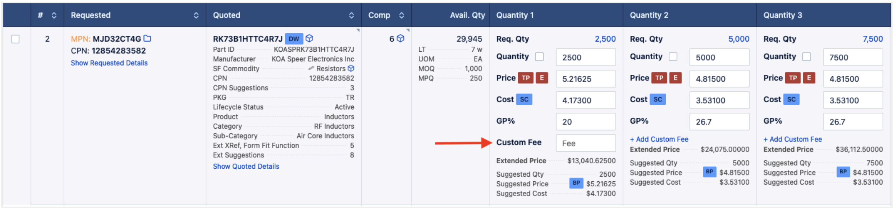The image size is (895, 212).
Task: Check the Quantity 3 quantity checkbox
Action: 807,56
